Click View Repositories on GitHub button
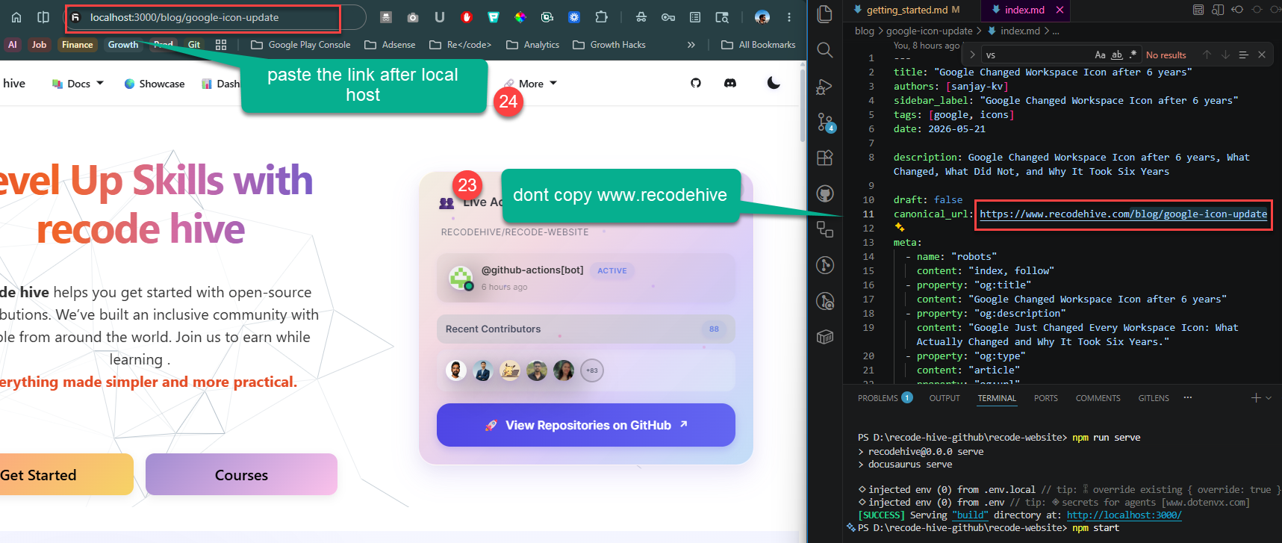The image size is (1282, 543). [586, 425]
